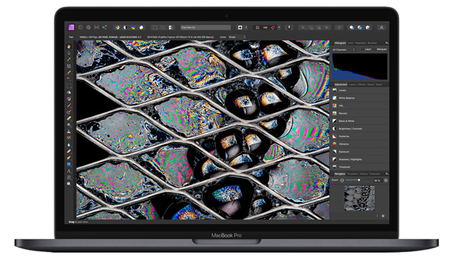Switch to the Channels tab
Image resolution: width=453 pixels, height=259 pixels.
(x=374, y=174)
